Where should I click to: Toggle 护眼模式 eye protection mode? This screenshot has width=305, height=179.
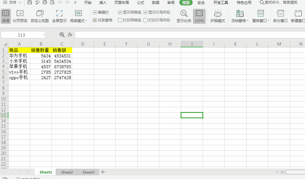(218, 16)
